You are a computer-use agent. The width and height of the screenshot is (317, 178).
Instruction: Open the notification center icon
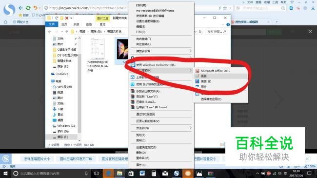point(309,173)
